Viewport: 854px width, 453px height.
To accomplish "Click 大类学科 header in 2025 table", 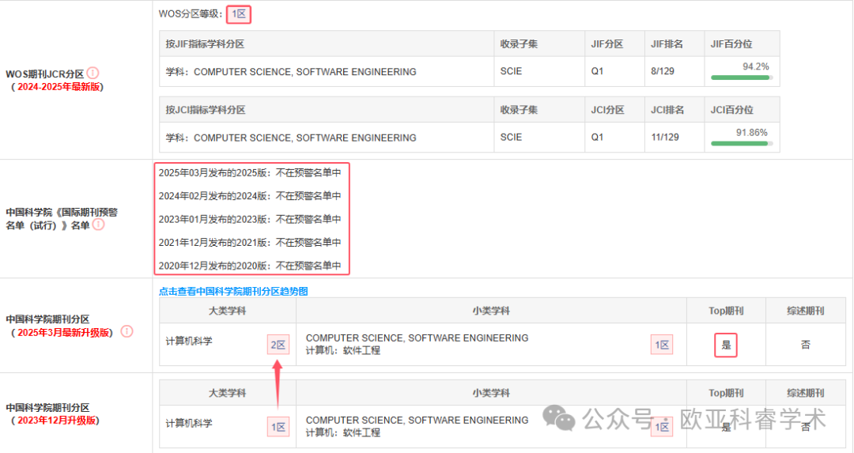I will coord(227,311).
